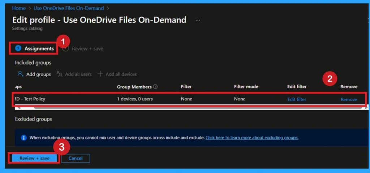
Task: Click the Group Members column header
Action: [x=134, y=87]
